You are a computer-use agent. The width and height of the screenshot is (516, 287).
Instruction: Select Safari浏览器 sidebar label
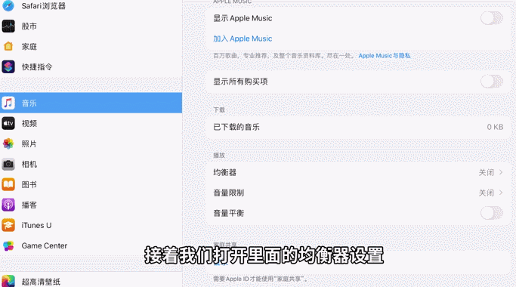43,6
